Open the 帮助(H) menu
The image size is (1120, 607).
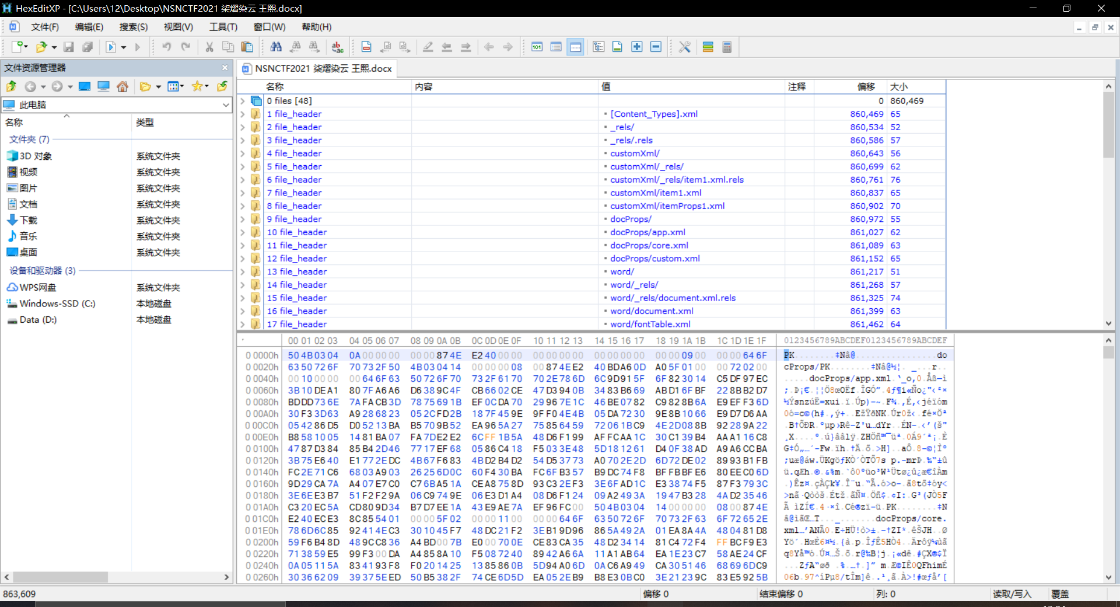click(317, 27)
